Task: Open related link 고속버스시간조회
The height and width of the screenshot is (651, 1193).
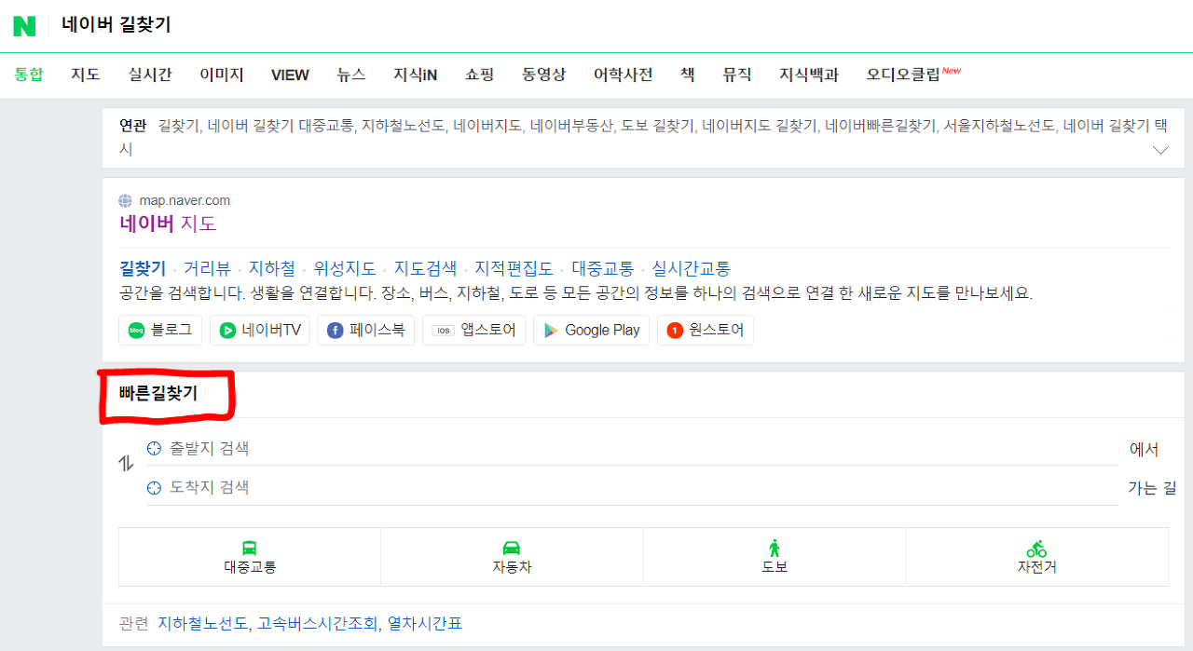Action: point(318,623)
